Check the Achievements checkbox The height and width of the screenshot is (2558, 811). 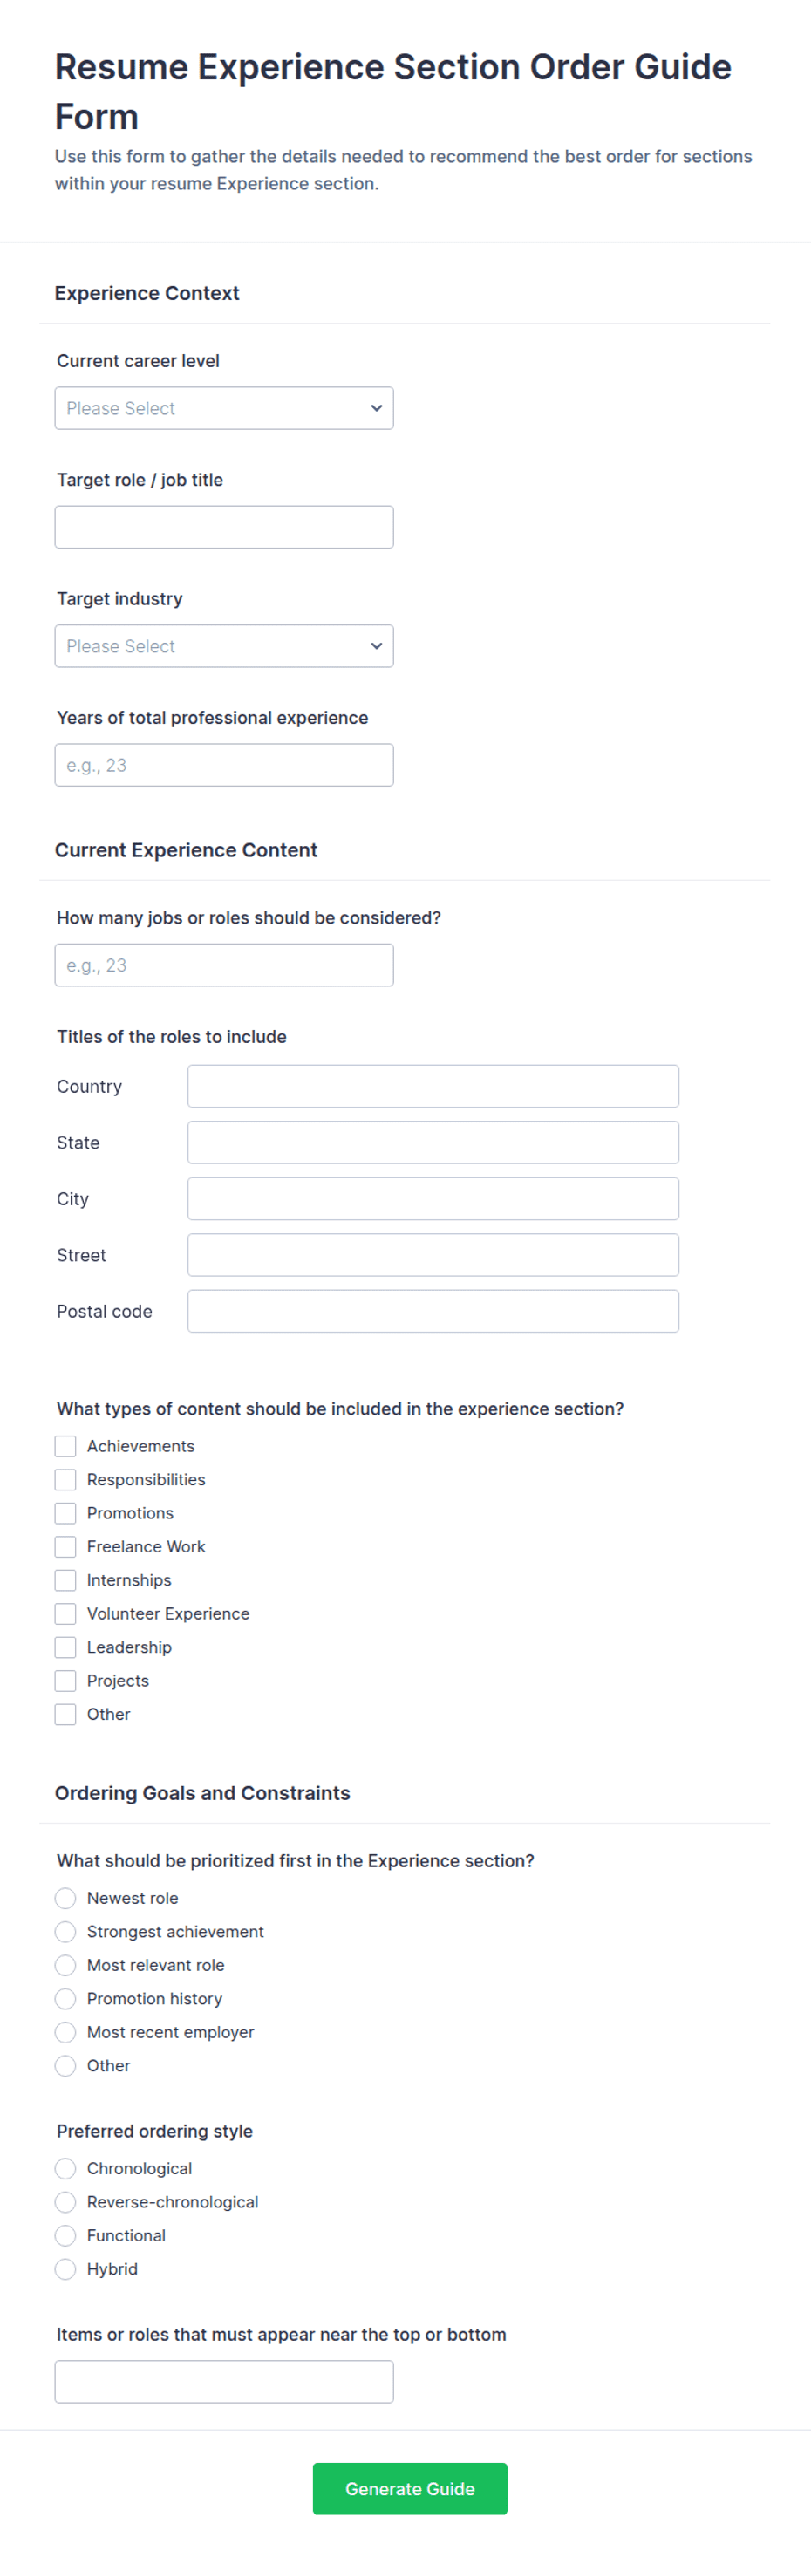click(x=65, y=1446)
